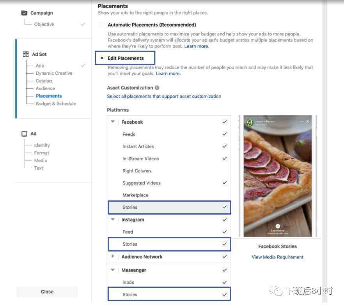Expand the Audience Network group
The image size is (344, 306).
(113, 257)
